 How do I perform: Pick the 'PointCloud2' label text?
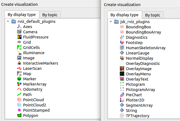(35, 105)
